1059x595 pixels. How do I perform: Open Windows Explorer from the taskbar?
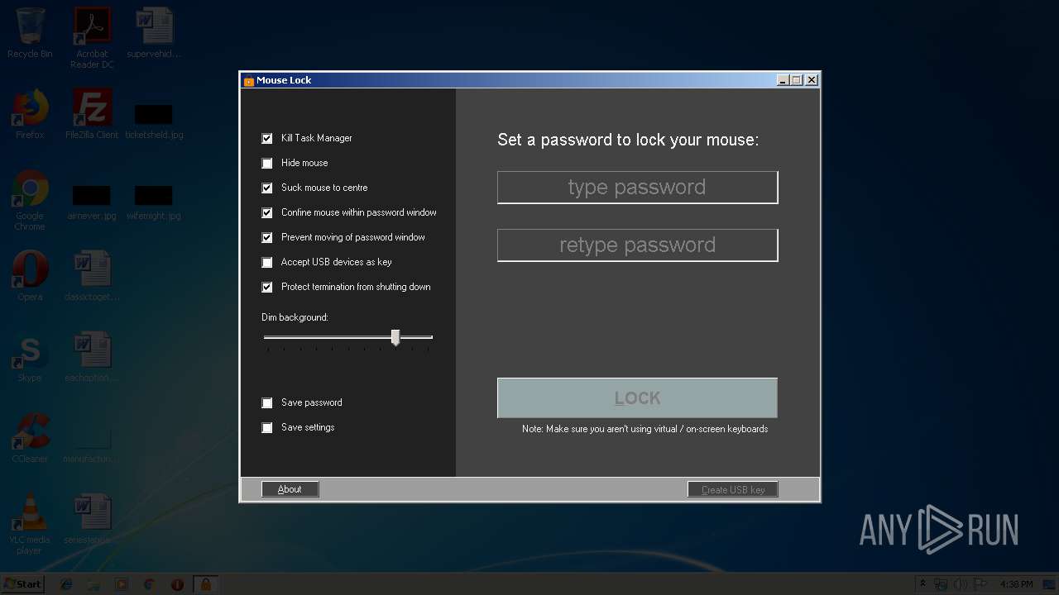[93, 584]
